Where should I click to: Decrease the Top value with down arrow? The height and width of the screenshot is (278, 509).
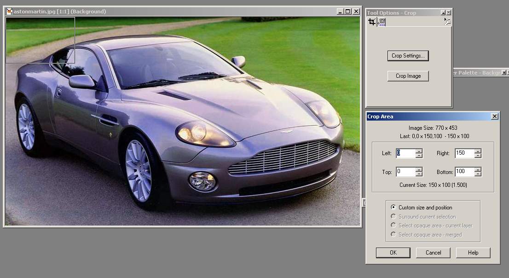coord(419,174)
